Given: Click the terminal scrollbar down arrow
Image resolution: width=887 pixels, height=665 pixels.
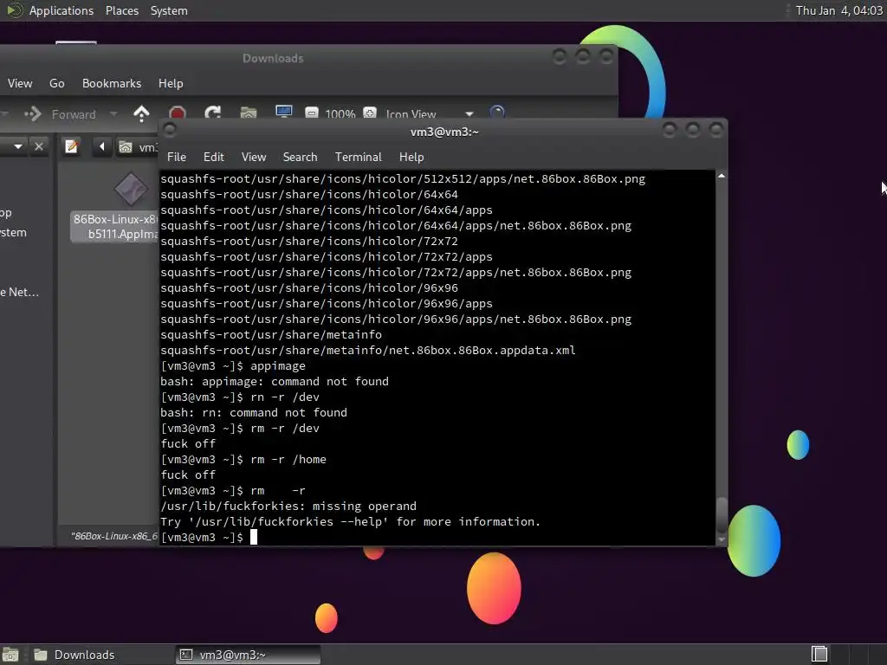Looking at the screenshot, I should tap(722, 539).
